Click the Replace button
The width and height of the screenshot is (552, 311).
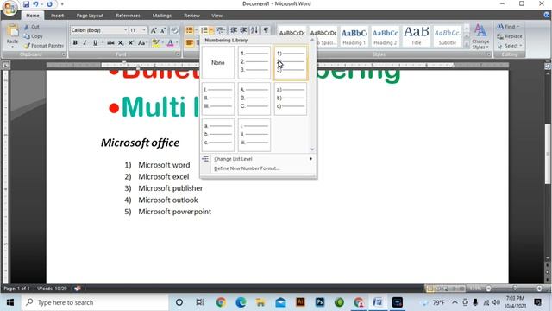[510, 36]
